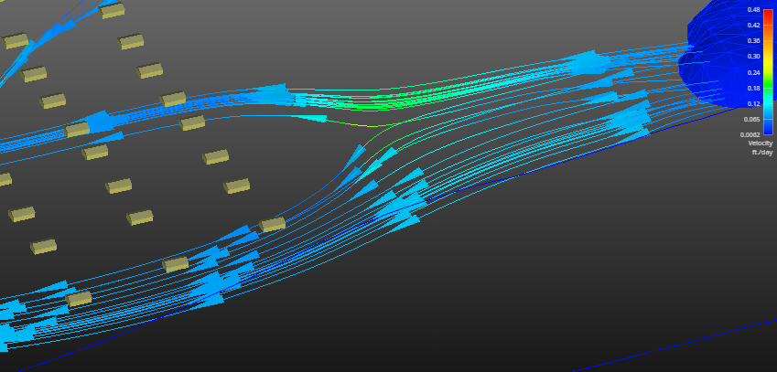
Task: Click the 0.24 legend tick value
Action: click(753, 72)
